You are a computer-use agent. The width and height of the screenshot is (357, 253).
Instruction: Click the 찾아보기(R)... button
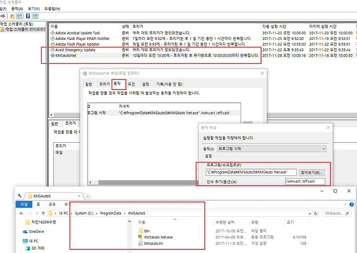[x=312, y=173]
